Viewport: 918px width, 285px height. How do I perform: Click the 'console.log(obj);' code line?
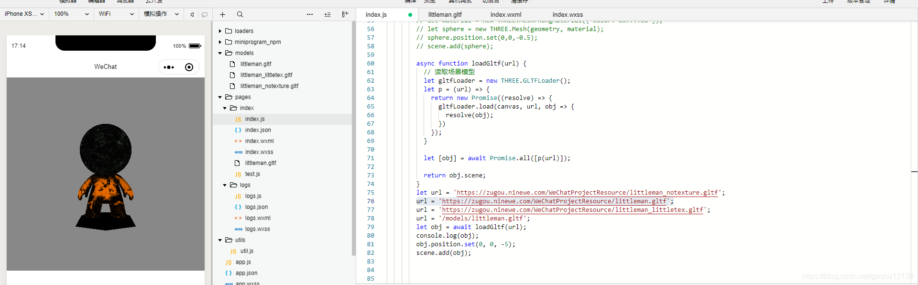pyautogui.click(x=447, y=236)
